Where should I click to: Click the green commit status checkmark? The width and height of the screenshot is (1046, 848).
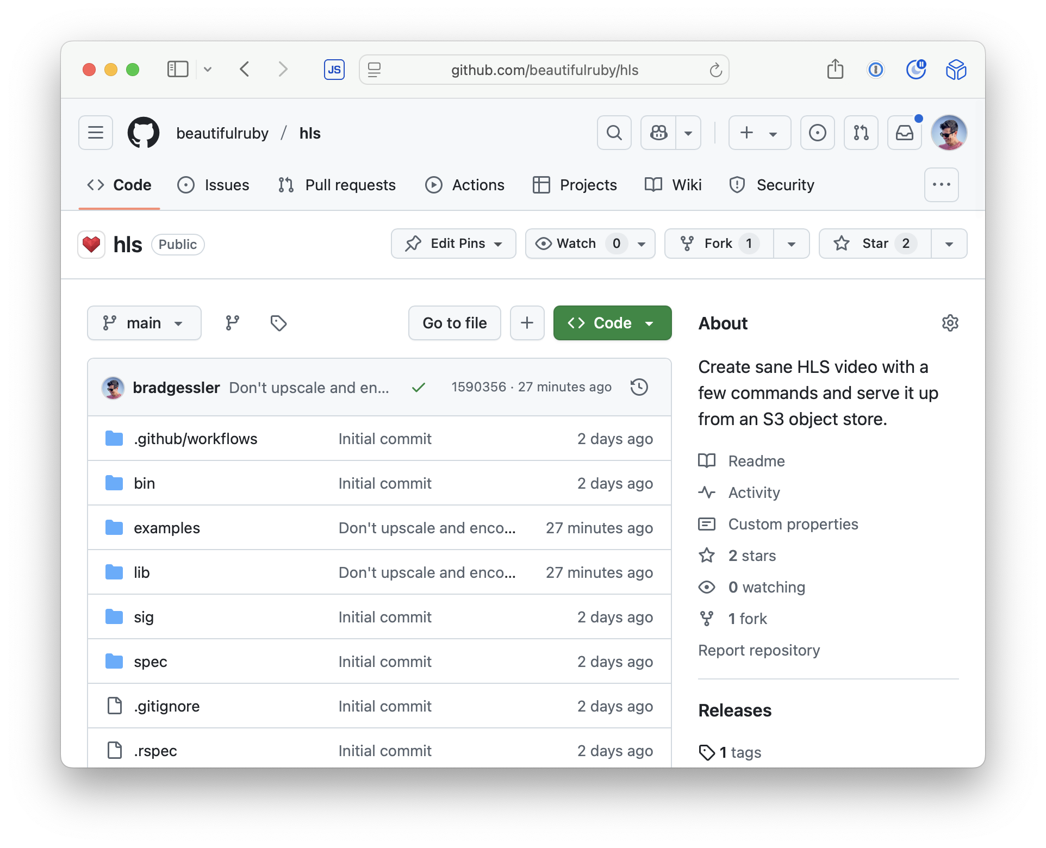tap(418, 388)
